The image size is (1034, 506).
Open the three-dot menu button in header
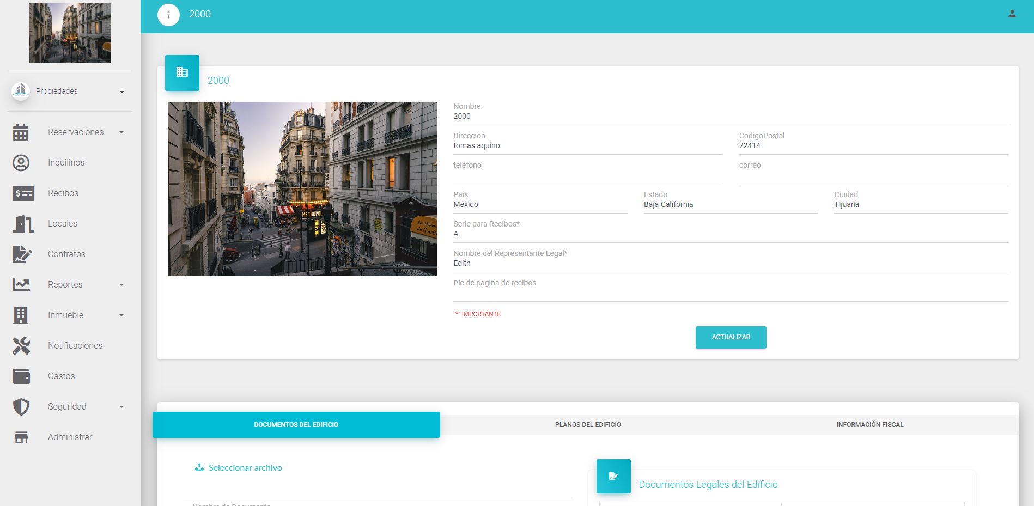[168, 15]
